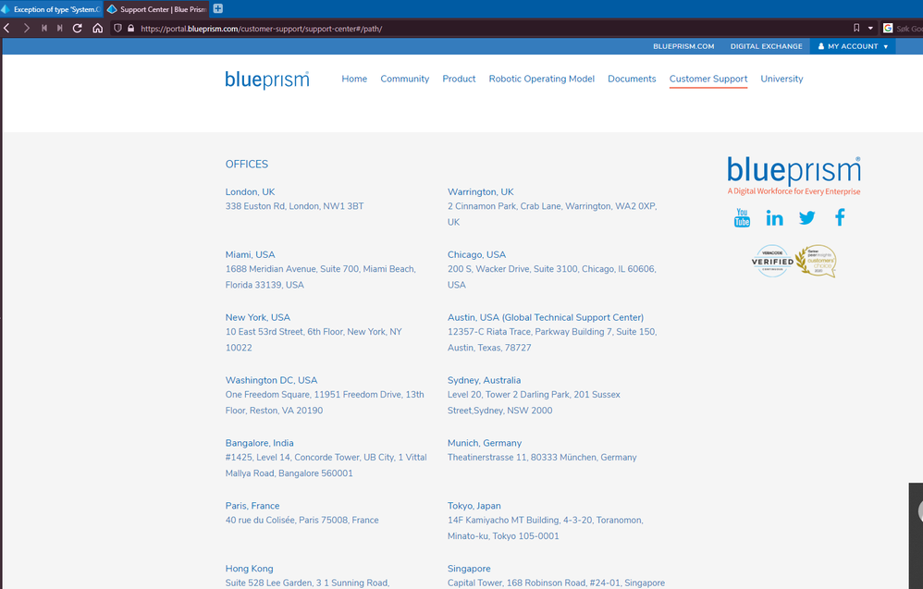Expand the MY ACCOUNT dropdown
923x589 pixels.
pyautogui.click(x=851, y=45)
